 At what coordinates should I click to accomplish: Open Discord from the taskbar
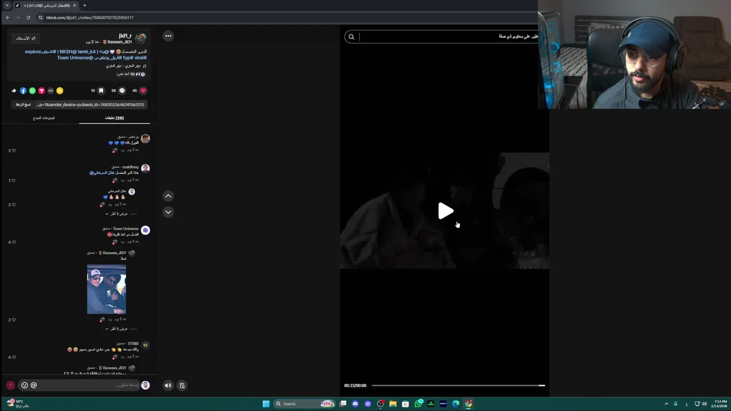(x=355, y=404)
